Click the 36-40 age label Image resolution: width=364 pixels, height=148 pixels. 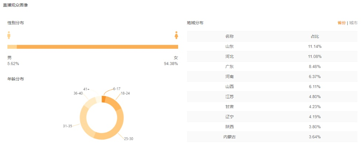point(78,93)
